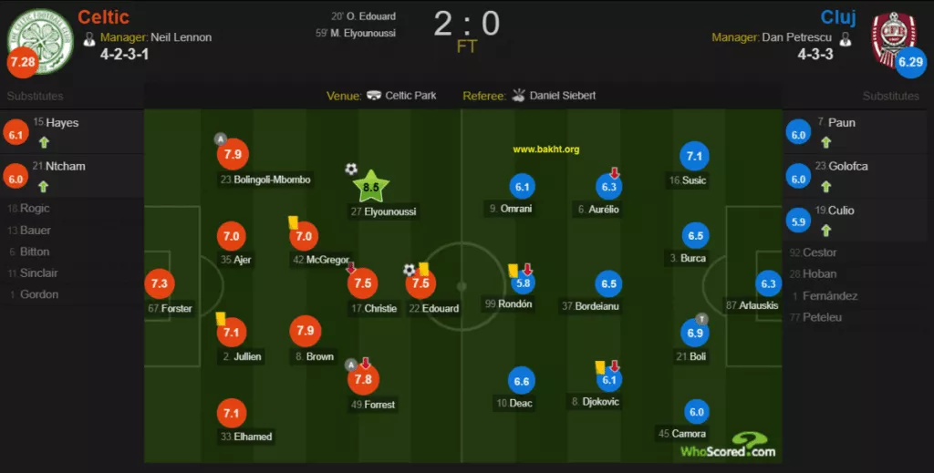Click Elyounoussi's man of the match star
The width and height of the screenshot is (934, 473).
pyautogui.click(x=371, y=187)
